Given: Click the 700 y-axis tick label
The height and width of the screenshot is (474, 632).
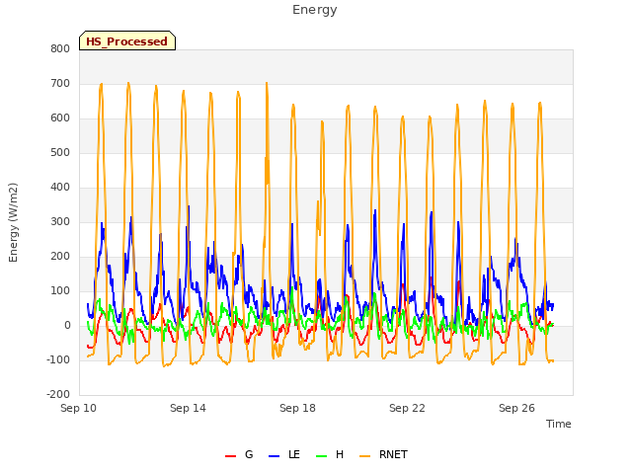Looking at the screenshot, I should [60, 84].
